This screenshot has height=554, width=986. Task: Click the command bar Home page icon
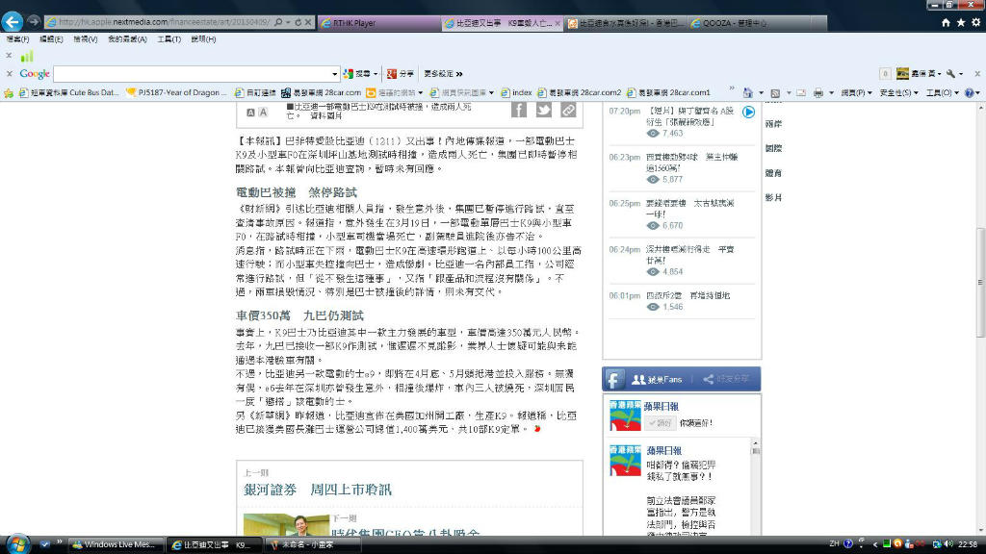(x=747, y=93)
